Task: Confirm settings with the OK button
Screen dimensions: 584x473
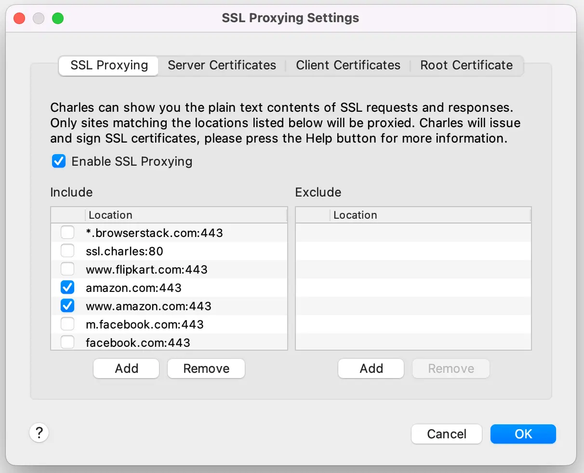Action: (523, 434)
